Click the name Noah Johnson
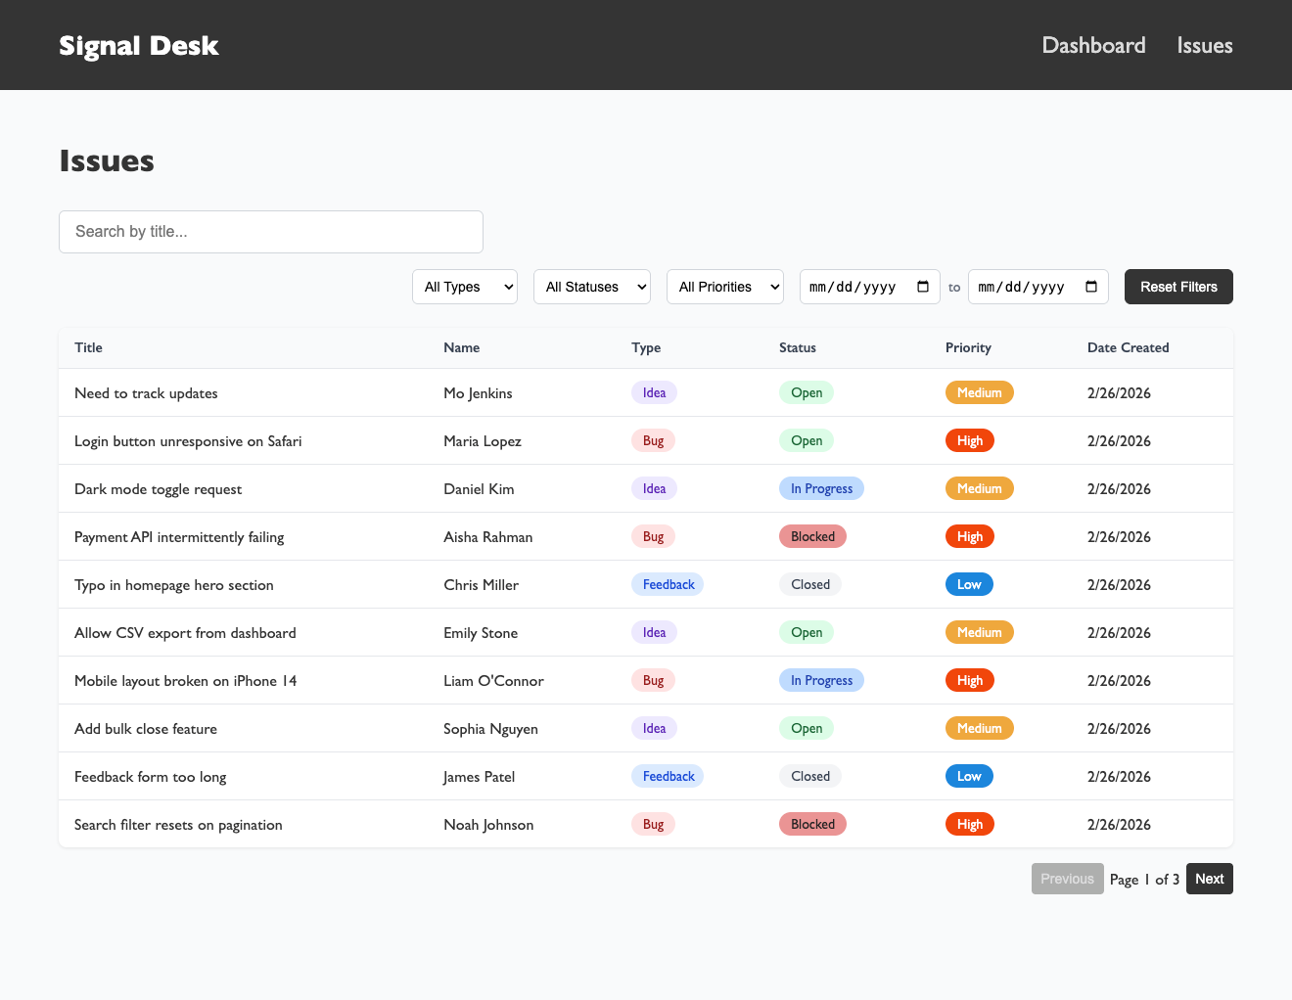 point(488,825)
